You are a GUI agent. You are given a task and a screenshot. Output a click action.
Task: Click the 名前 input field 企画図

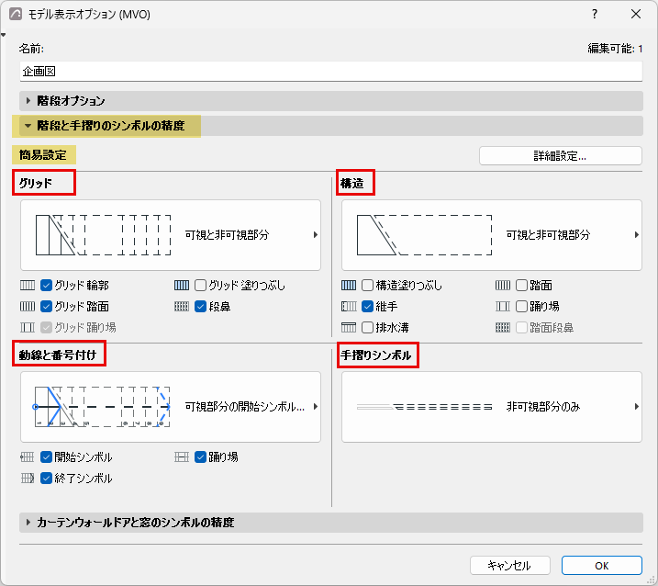tap(331, 72)
